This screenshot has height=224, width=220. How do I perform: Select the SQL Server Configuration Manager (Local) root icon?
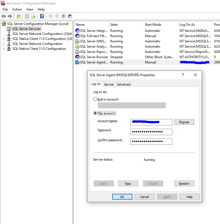[x=4, y=24]
